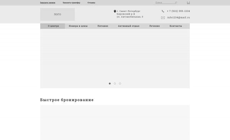Open the Контакты menu item
Viewport: 230px width, 140px height.
pyautogui.click(x=176, y=26)
